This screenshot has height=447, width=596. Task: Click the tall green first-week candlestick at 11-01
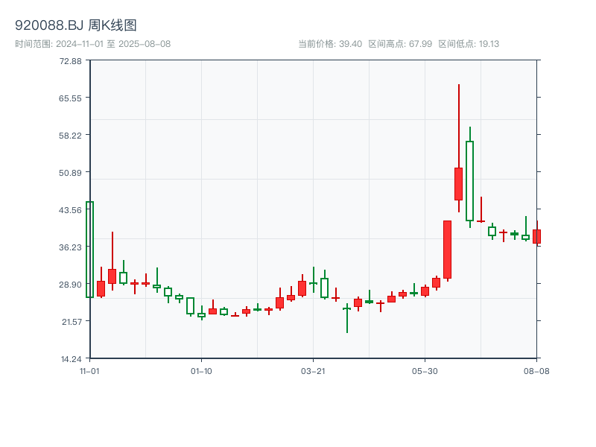89,250
